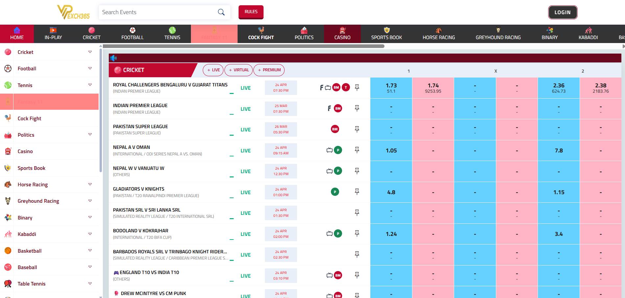Expand the Basketball sidebar section
The width and height of the screenshot is (625, 298).
coord(90,250)
